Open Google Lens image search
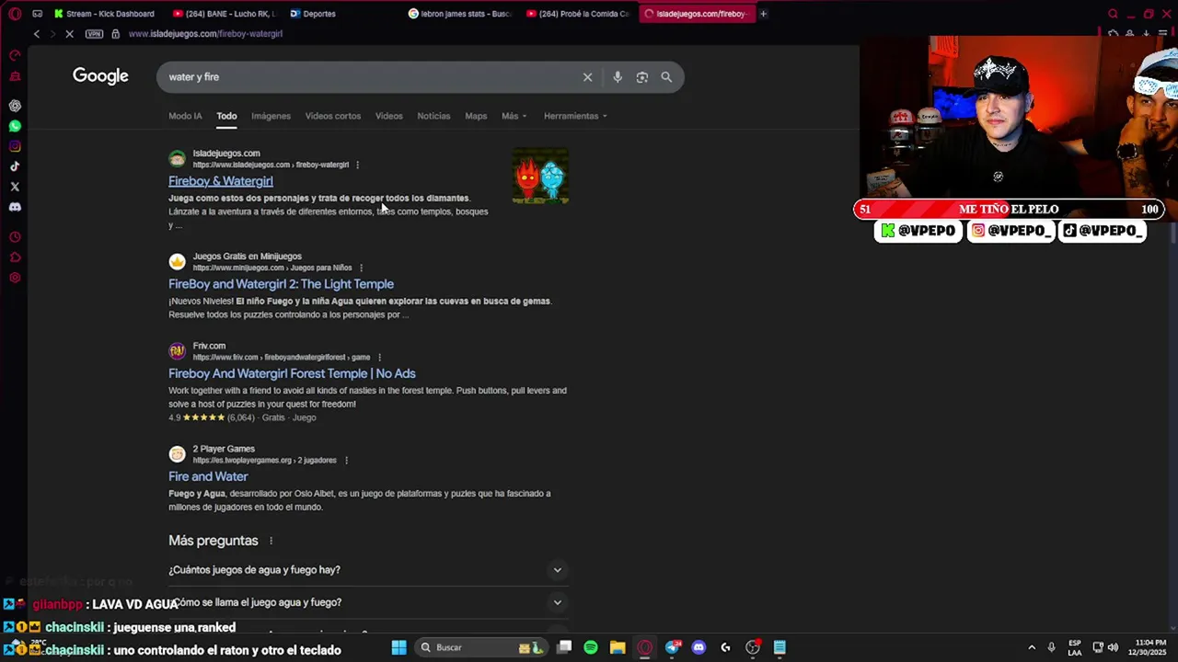1178x662 pixels. pos(642,77)
